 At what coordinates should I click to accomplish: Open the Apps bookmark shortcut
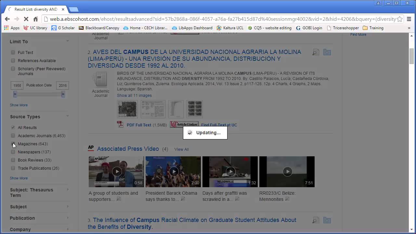12,28
